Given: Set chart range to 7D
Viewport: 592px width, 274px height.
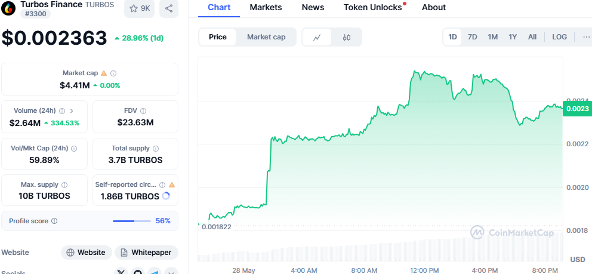Looking at the screenshot, I should (x=472, y=37).
